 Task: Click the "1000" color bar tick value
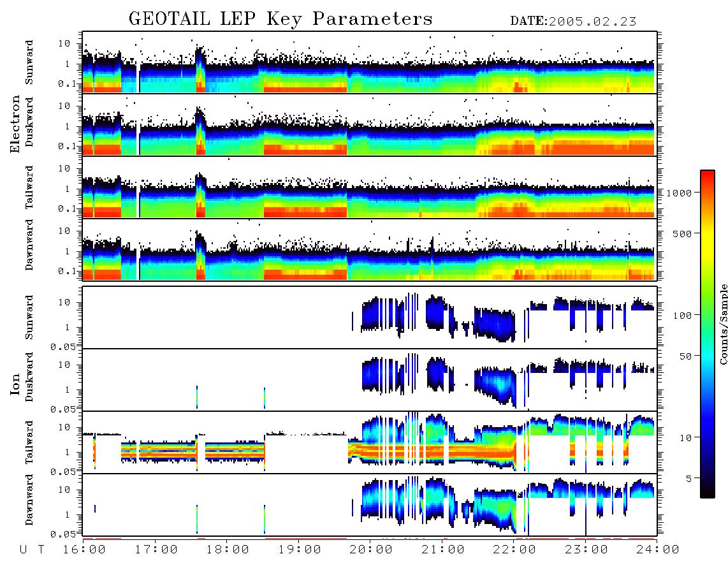coord(679,193)
